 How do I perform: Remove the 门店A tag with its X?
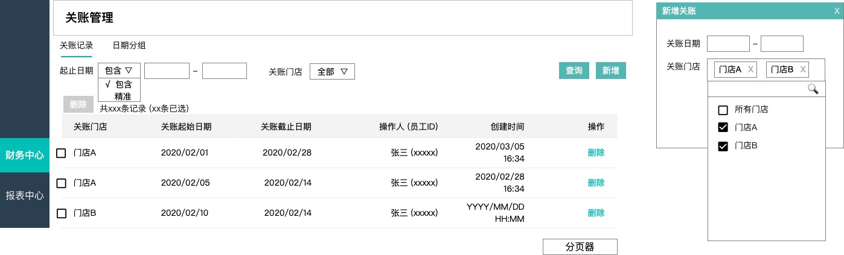point(750,69)
